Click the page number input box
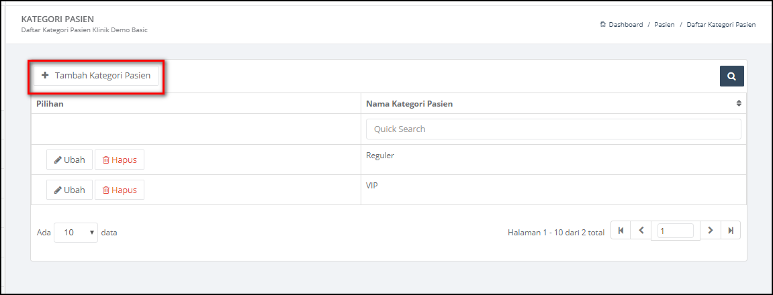Screen dimensions: 773x295 676,231
